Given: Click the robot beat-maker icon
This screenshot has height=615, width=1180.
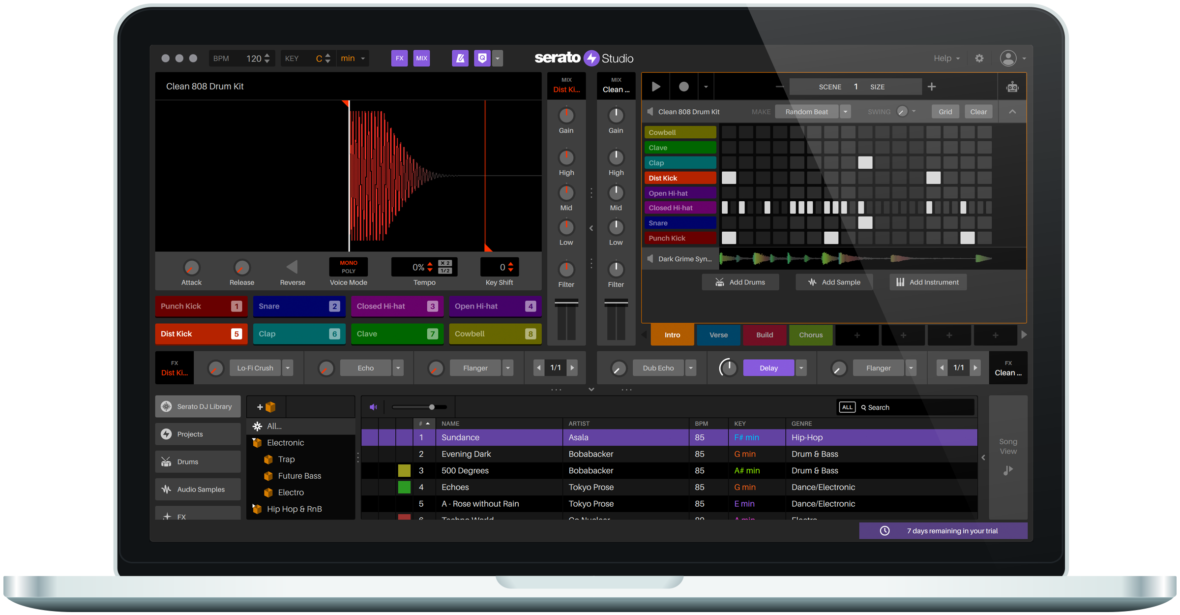Looking at the screenshot, I should (x=1012, y=87).
